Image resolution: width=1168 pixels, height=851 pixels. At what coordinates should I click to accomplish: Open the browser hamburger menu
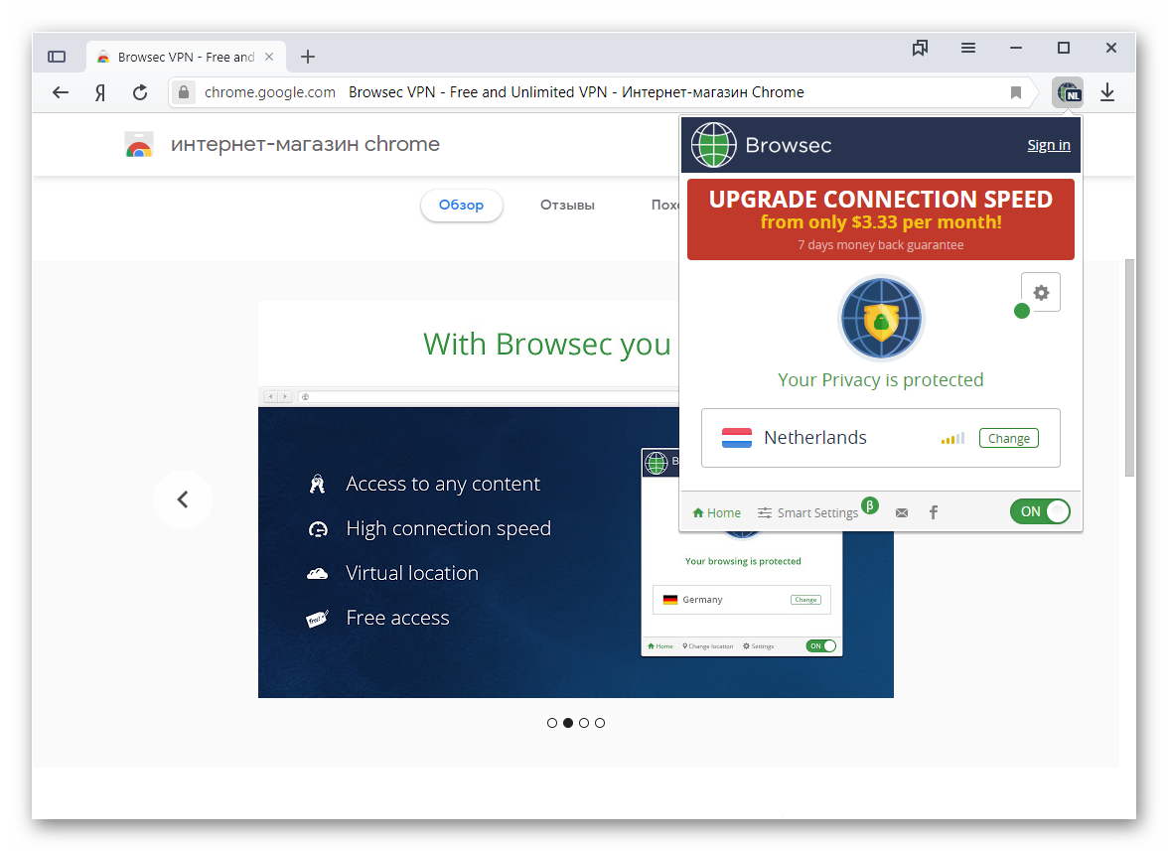point(968,48)
